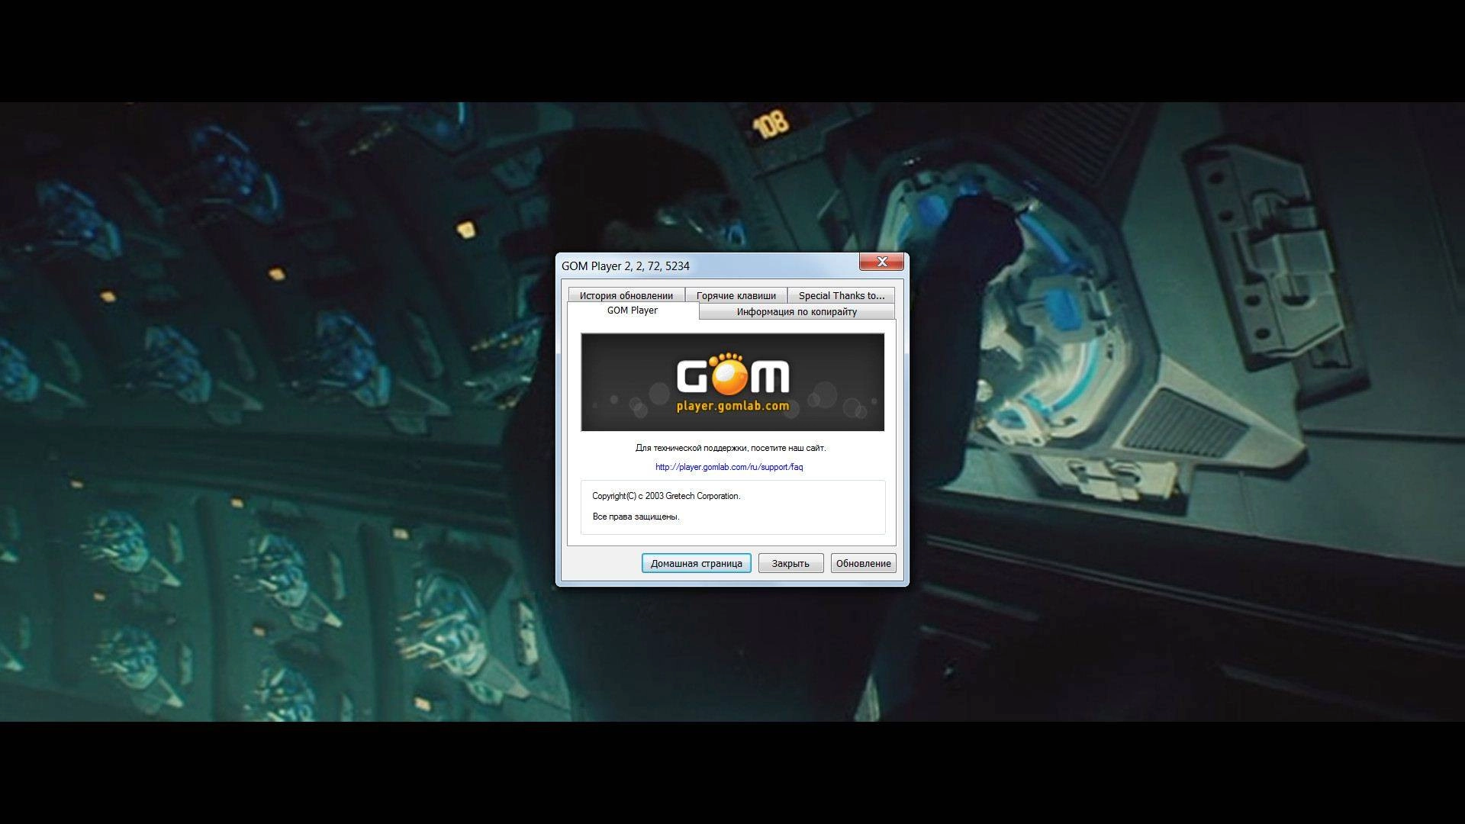Click the Домашная страница button
1465x824 pixels.
point(696,563)
